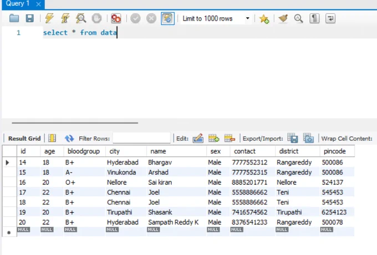
Task: Select the Arshad name cell
Action: pos(176,172)
